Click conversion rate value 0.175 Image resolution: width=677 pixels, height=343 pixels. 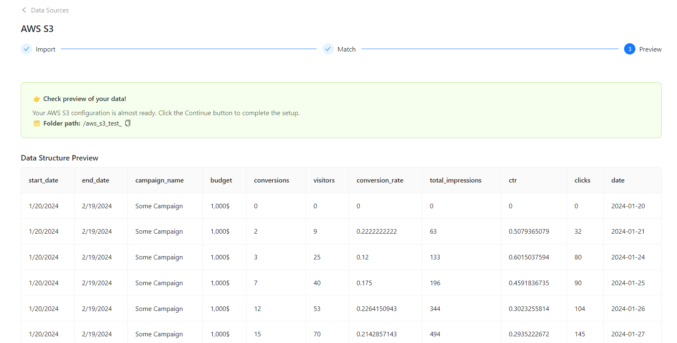[x=364, y=283]
